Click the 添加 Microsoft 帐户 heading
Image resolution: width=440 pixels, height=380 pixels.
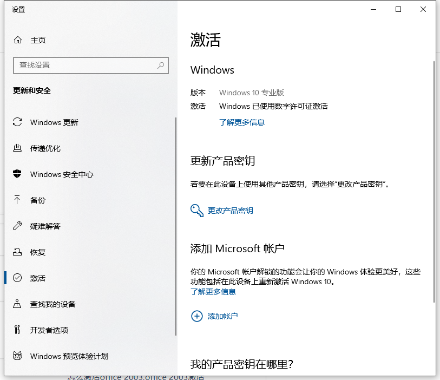click(x=238, y=248)
